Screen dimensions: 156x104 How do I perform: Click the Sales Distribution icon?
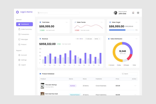[x=109, y=39]
